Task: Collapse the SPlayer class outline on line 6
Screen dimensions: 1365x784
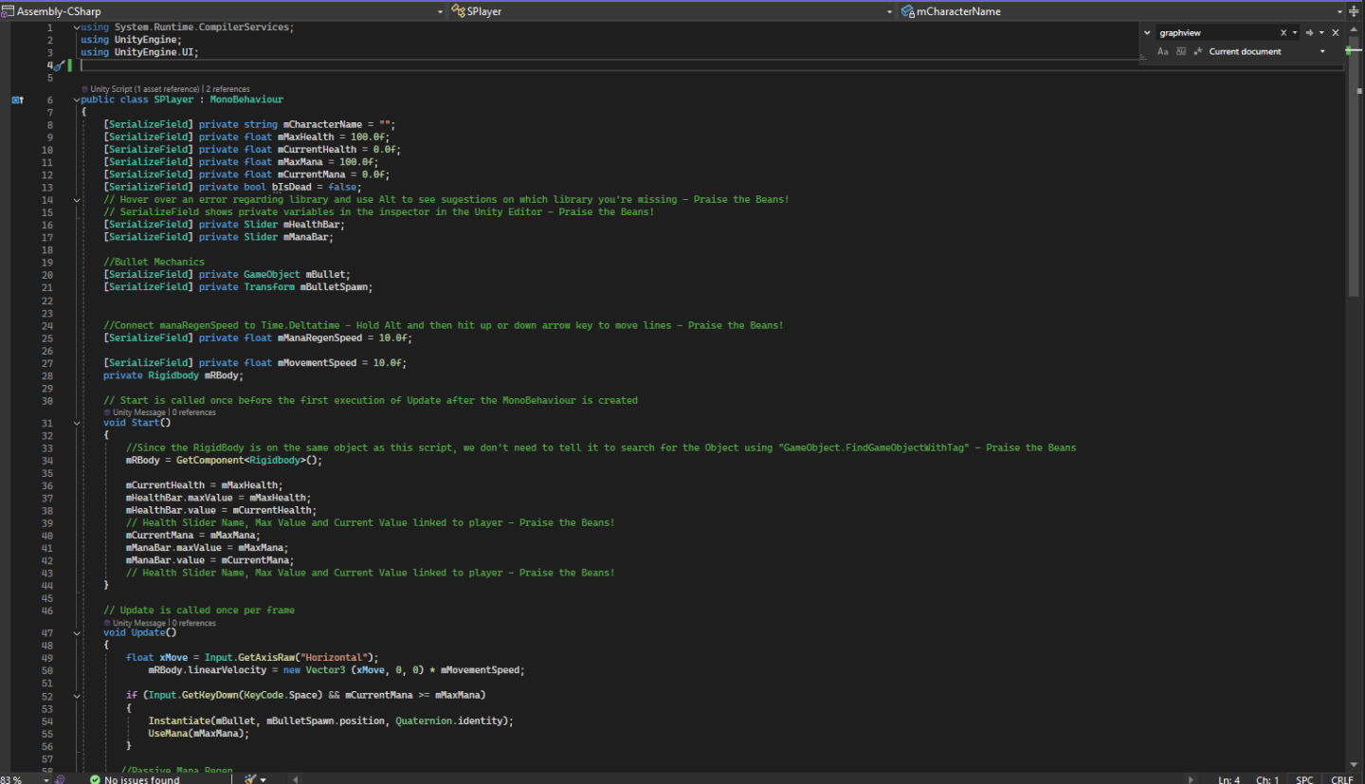Action: (77, 100)
